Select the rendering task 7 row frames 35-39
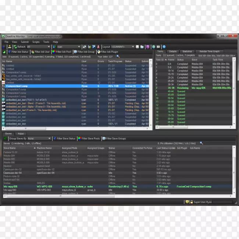The height and width of the screenshot is (239, 239). (x=194, y=88)
